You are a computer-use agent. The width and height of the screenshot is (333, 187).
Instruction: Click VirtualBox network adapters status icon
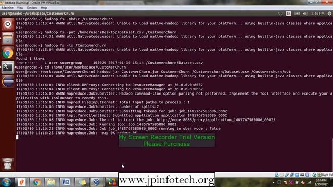click(292, 175)
